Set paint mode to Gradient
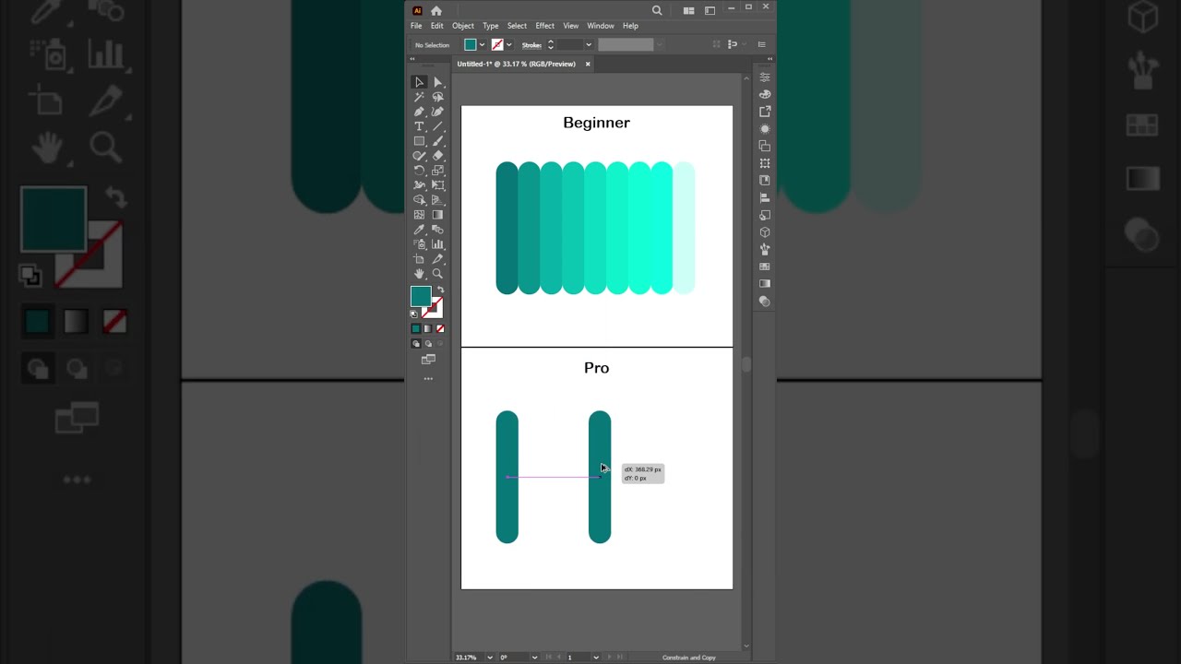Image resolution: width=1181 pixels, height=664 pixels. pyautogui.click(x=427, y=328)
